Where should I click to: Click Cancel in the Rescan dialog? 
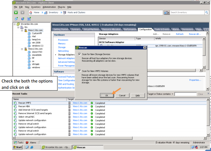pos(122,95)
